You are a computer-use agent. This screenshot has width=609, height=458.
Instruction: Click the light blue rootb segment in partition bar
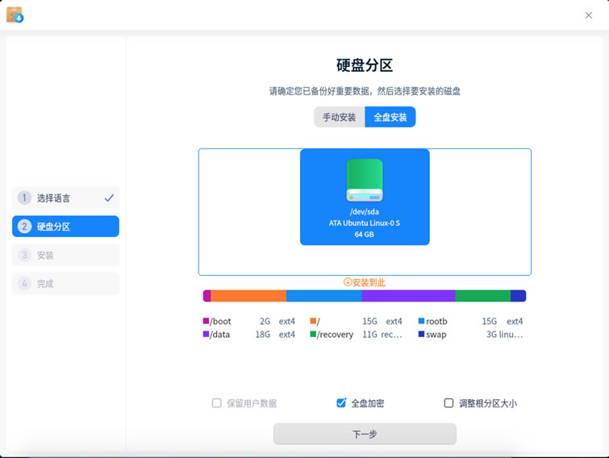324,296
